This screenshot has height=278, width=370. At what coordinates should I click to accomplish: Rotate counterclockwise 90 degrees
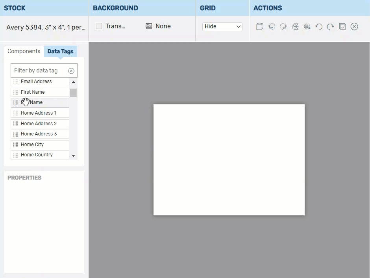pyautogui.click(x=271, y=26)
